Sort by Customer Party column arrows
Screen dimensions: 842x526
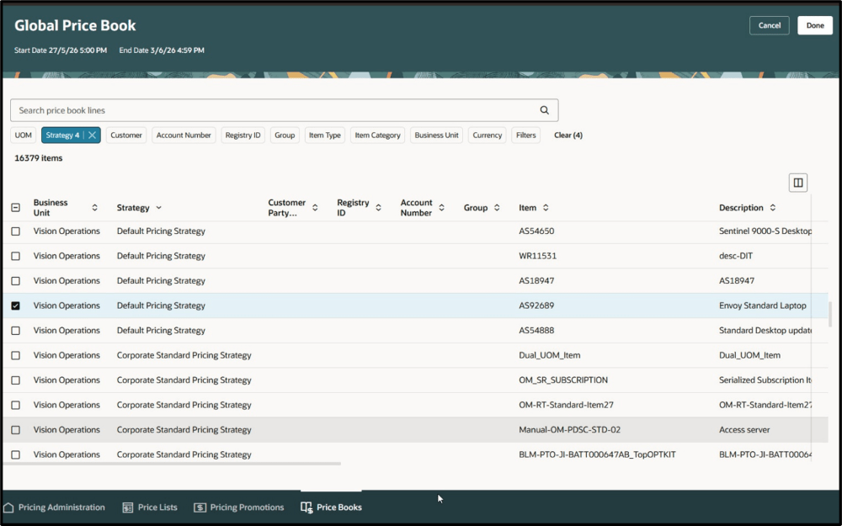(315, 208)
